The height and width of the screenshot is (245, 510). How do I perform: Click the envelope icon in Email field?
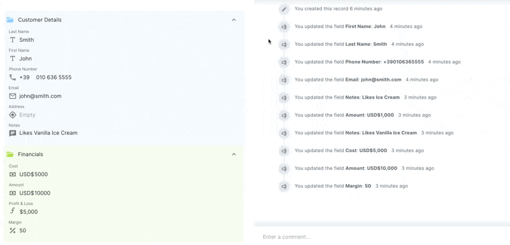tap(12, 96)
